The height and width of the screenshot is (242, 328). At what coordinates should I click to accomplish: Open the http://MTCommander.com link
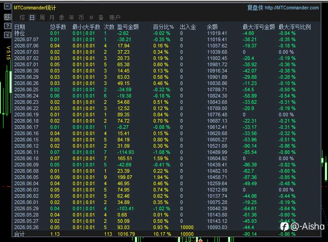click(x=292, y=8)
